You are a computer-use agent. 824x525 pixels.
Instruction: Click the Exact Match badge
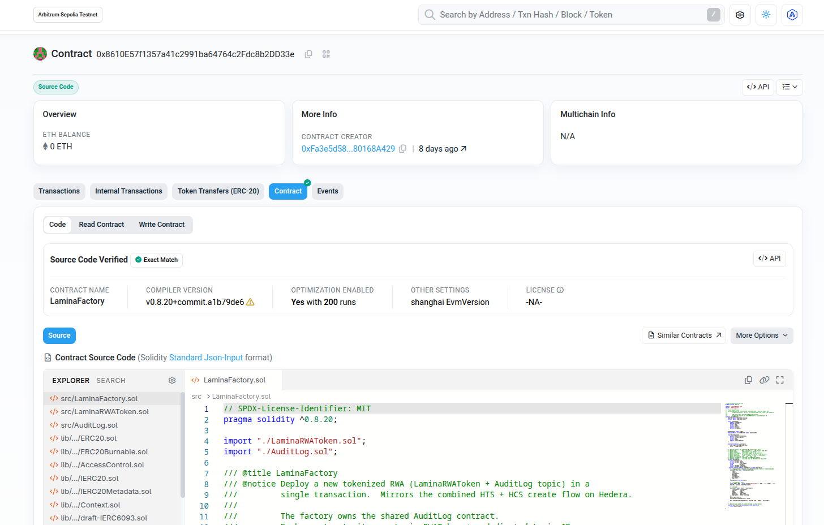[x=157, y=260]
